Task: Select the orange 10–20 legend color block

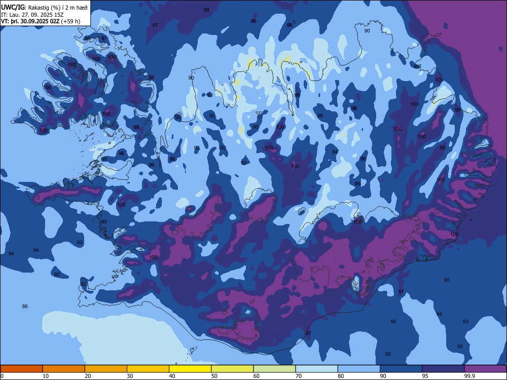Action: [64, 369]
